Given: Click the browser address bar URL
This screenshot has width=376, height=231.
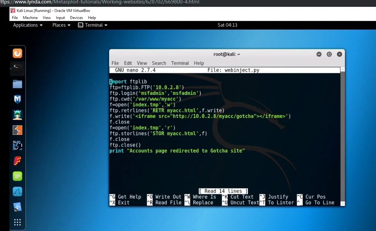Looking at the screenshot, I should point(100,2).
